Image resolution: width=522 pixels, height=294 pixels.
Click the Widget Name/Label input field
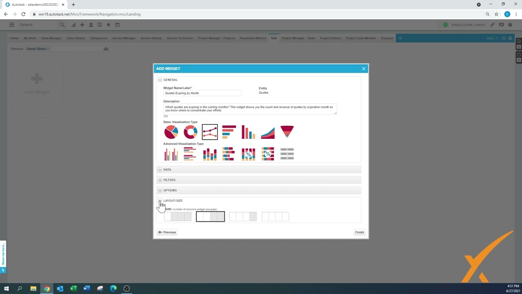(x=202, y=93)
